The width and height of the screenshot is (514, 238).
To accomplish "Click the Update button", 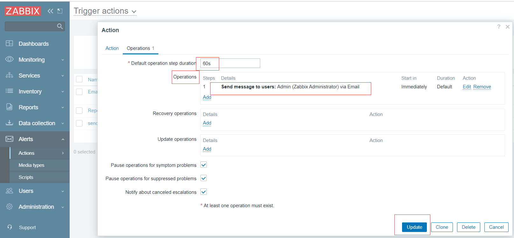I will point(414,227).
